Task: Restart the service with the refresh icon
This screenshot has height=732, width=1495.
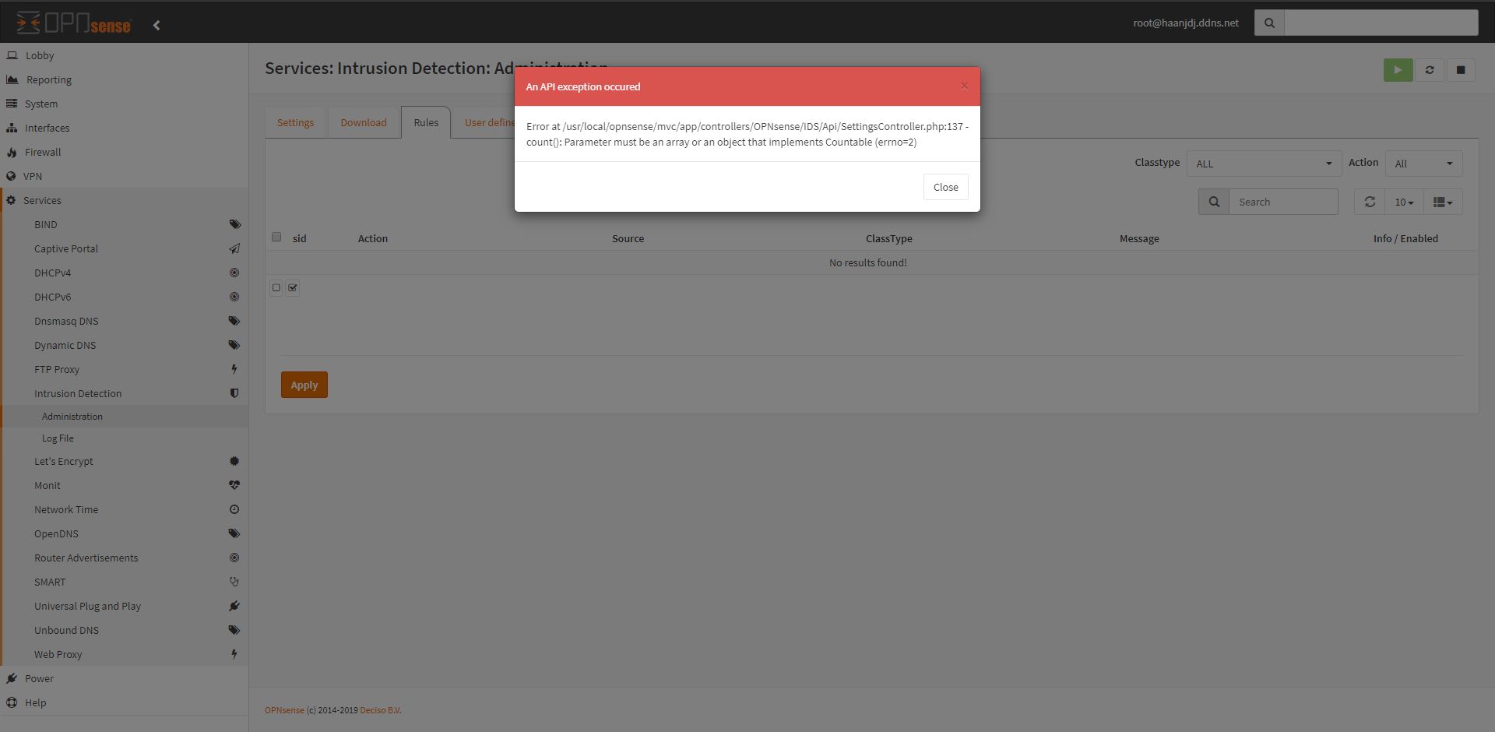Action: (1430, 69)
